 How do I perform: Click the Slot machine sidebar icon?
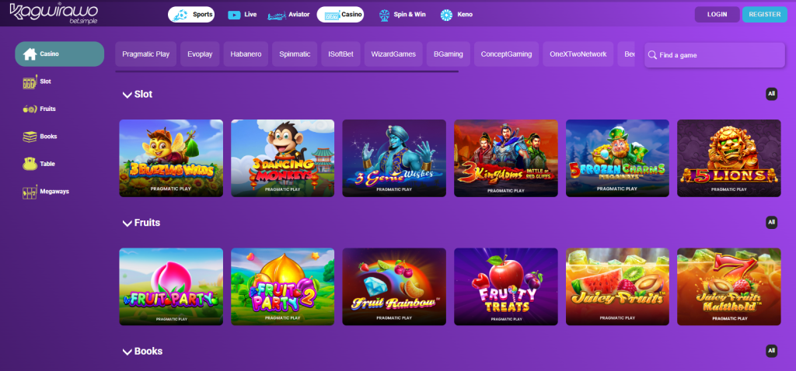click(30, 82)
